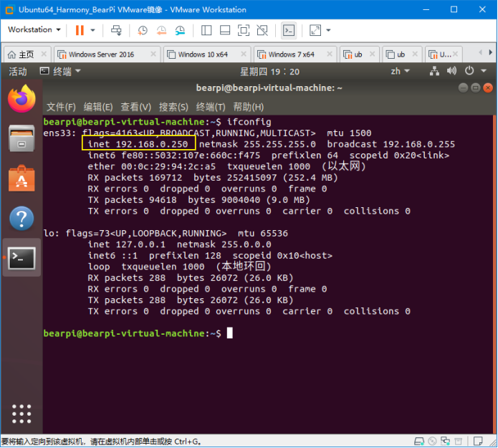Image resolution: width=498 pixels, height=448 pixels.
Task: Select the Terminal icon in the dock
Action: tap(21, 258)
